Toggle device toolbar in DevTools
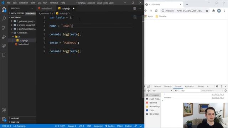The height and width of the screenshot is (128, 228). coord(148,86)
